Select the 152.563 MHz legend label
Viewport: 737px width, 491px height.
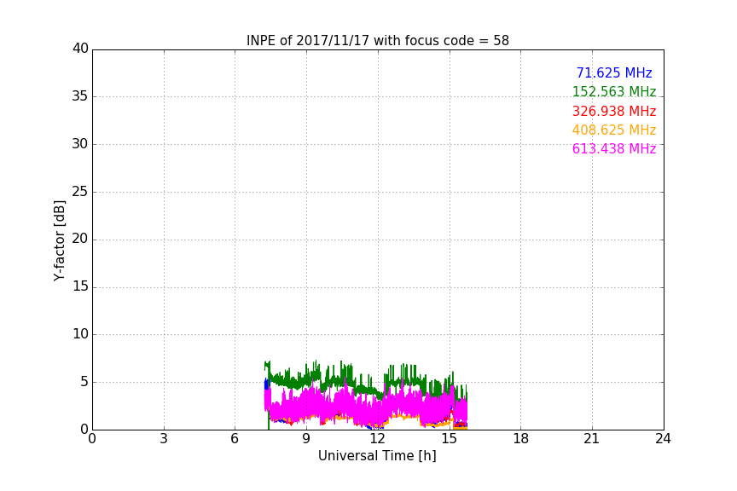[614, 91]
